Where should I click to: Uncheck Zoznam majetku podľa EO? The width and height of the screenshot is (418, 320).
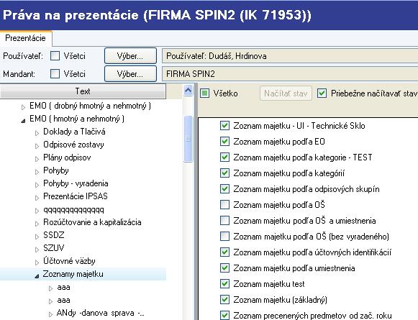click(x=224, y=141)
